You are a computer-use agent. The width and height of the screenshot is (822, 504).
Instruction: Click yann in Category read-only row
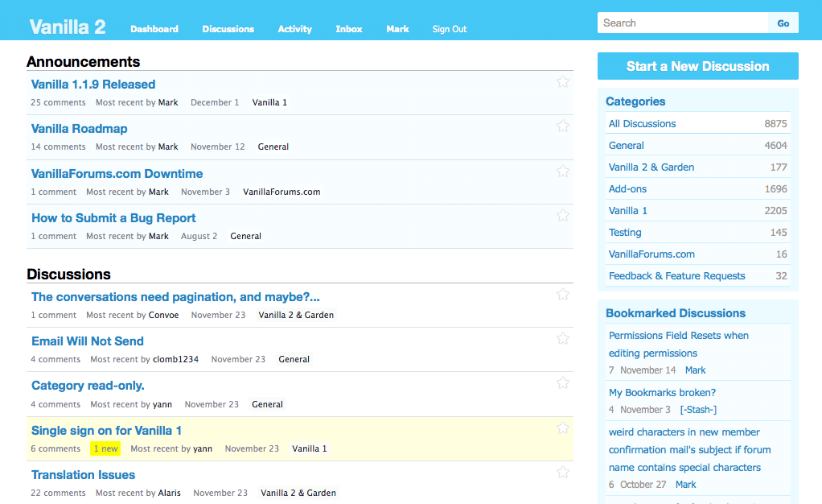point(162,404)
